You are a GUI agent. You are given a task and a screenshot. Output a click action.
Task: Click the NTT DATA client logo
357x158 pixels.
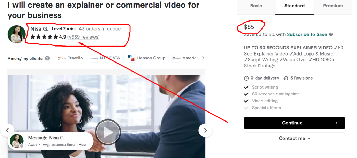(x=94, y=58)
